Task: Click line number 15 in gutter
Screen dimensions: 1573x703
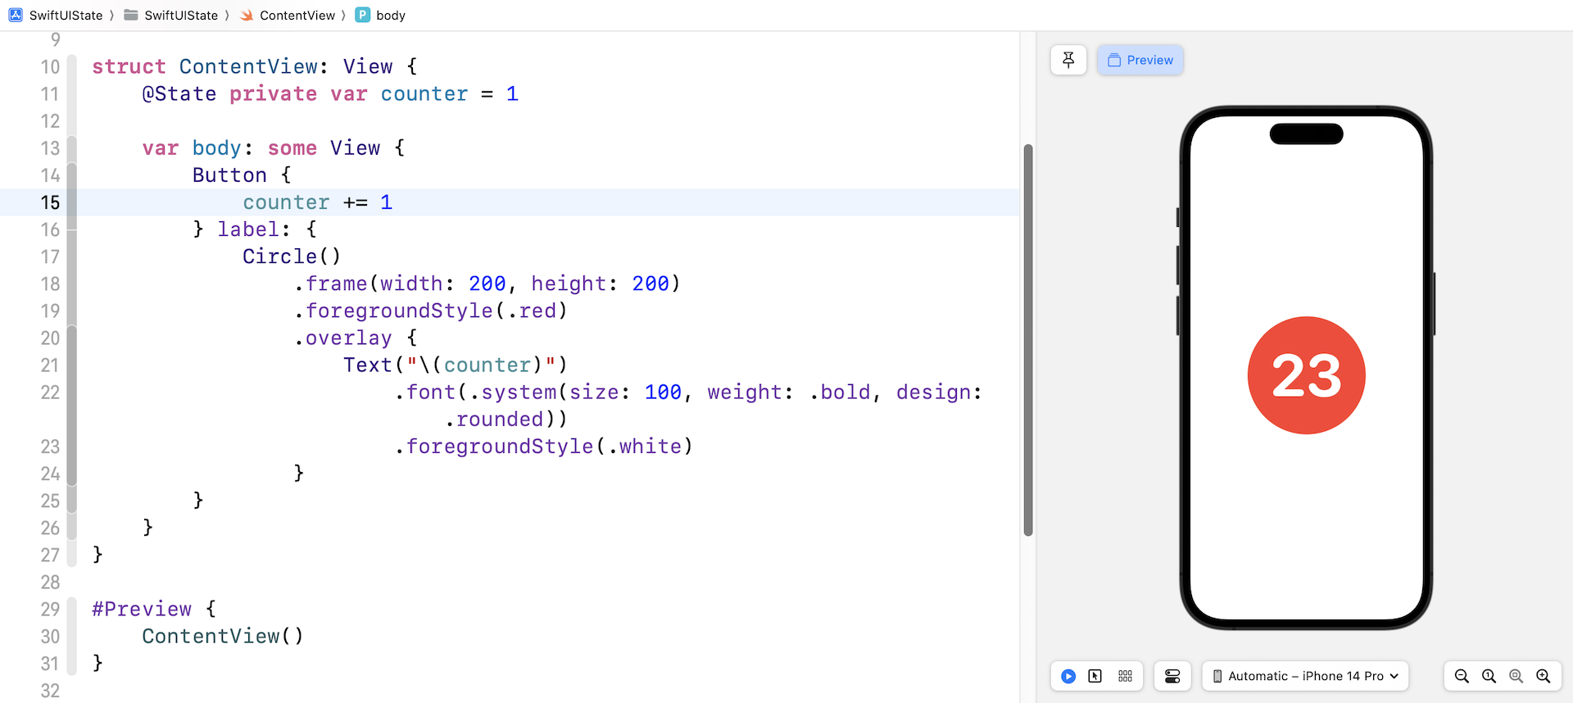Action: pyautogui.click(x=50, y=202)
